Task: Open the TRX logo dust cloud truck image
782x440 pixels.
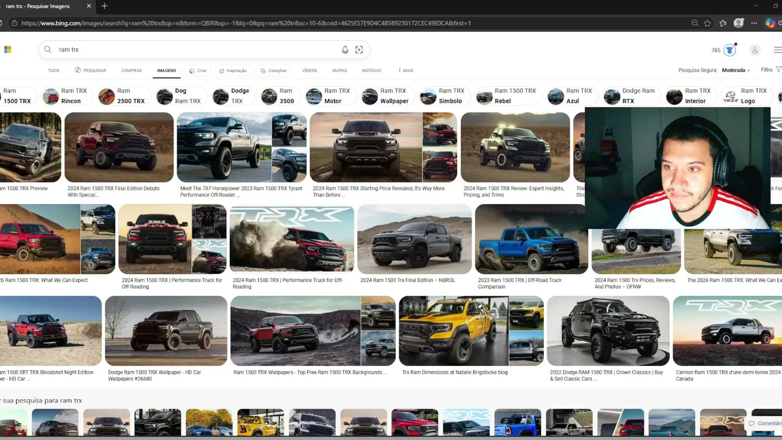Action: [x=292, y=239]
